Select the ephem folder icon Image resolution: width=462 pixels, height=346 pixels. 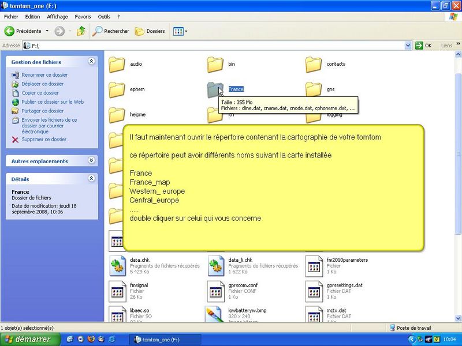(117, 90)
